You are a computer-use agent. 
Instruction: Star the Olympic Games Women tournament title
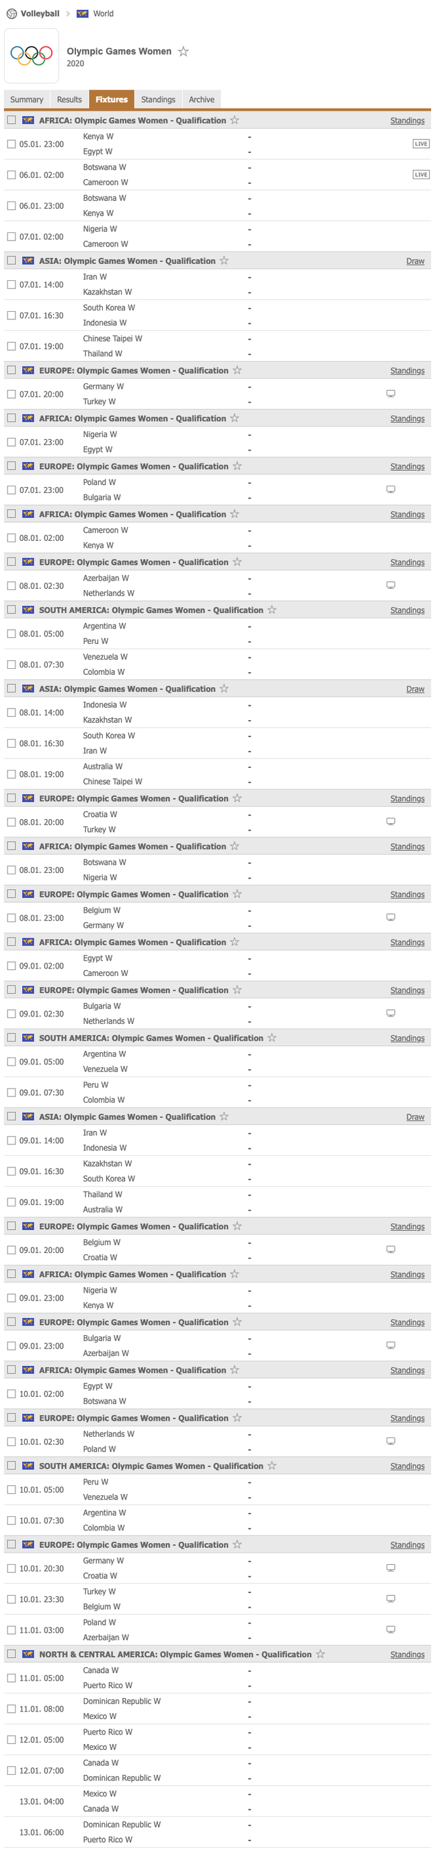[x=184, y=52]
